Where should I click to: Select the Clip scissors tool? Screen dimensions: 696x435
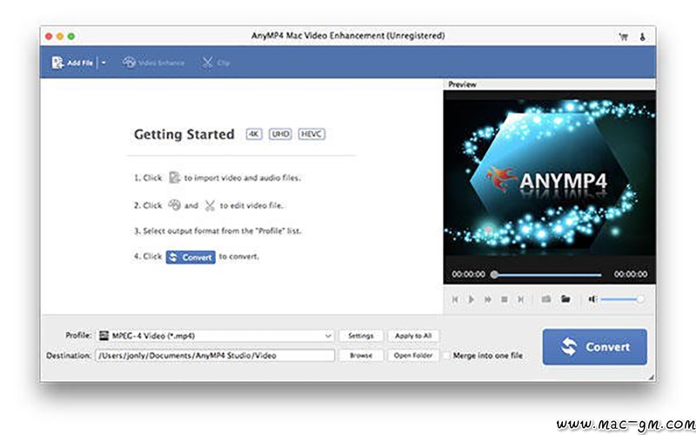216,63
